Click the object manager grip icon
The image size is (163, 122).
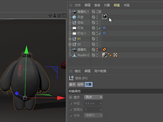click(x=71, y=5)
